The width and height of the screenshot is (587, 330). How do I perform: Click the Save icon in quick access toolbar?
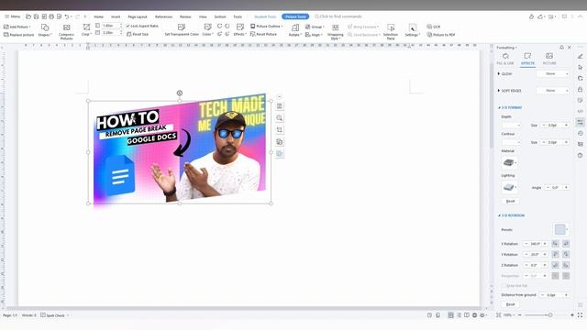coord(36,16)
